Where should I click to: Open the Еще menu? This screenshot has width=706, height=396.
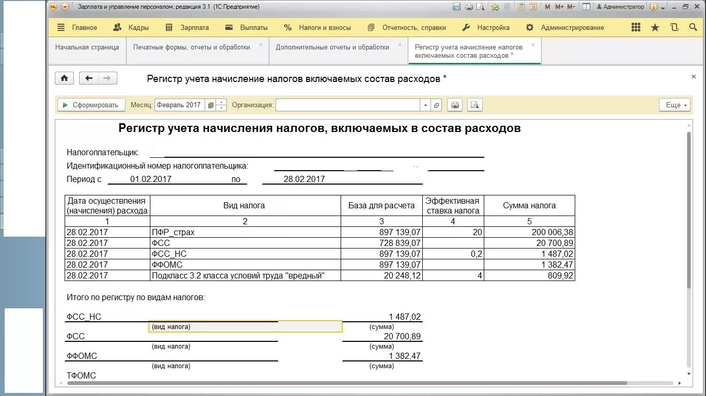(x=675, y=105)
